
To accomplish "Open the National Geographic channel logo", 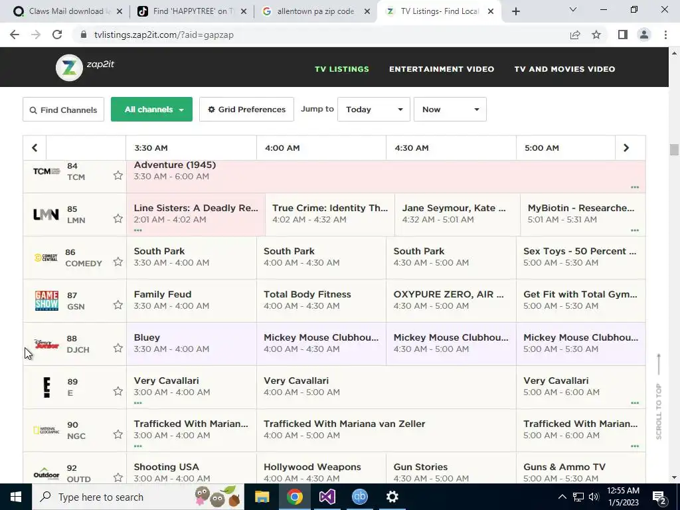I will 46,430.
